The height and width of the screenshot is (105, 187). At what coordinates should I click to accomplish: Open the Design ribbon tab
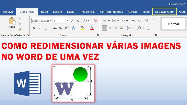pyautogui.click(x=58, y=12)
